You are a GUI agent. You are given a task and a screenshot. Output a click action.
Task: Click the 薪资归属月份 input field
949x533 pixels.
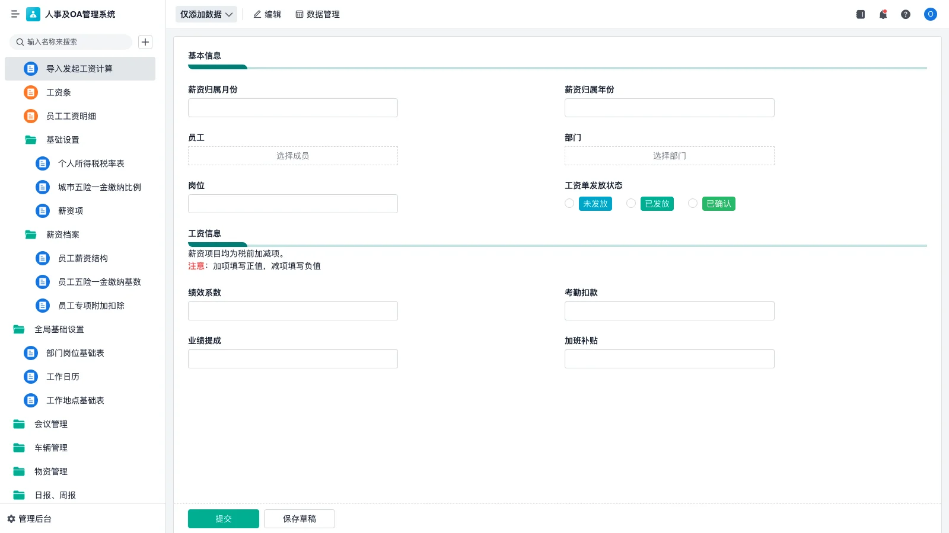[293, 108]
